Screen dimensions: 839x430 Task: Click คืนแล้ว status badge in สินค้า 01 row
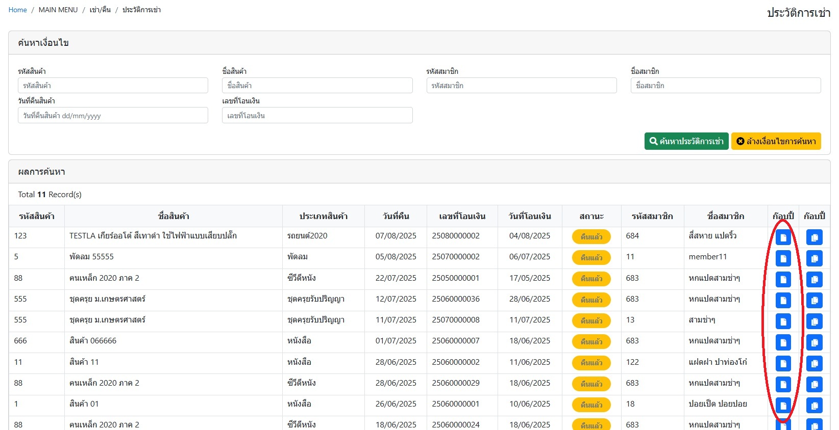coord(591,405)
